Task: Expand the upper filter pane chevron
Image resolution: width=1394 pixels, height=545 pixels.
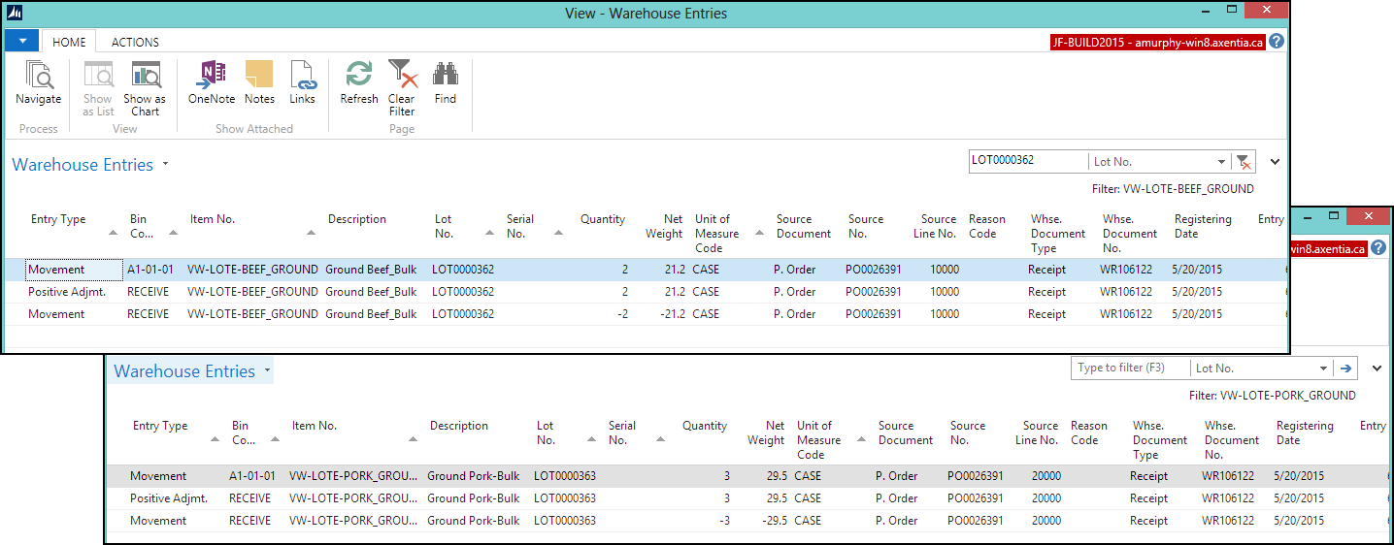Action: click(1276, 162)
